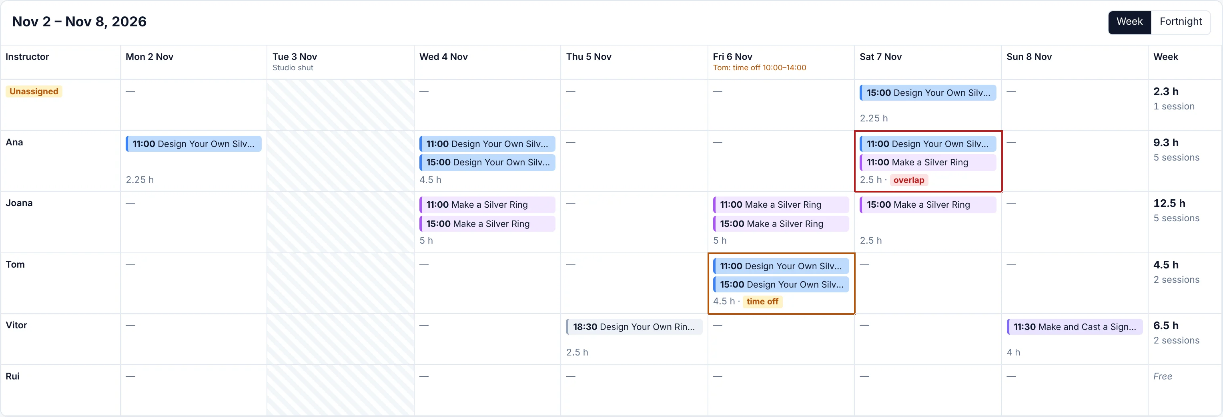Click the Tom time off 10:00–14:00 note
The image size is (1223, 417).
tap(760, 68)
